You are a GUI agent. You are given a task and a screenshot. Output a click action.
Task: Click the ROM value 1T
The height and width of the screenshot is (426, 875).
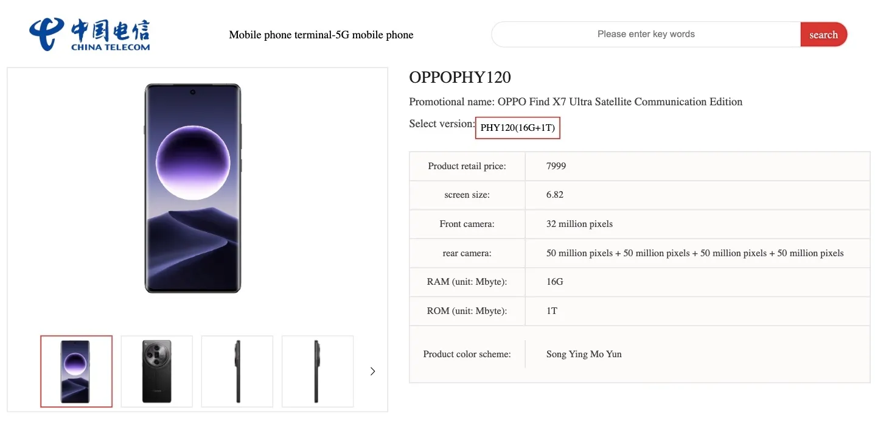tap(552, 311)
